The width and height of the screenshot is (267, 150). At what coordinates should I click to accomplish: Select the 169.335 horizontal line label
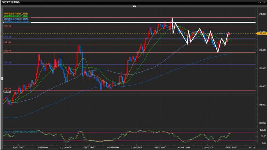pos(7,42)
